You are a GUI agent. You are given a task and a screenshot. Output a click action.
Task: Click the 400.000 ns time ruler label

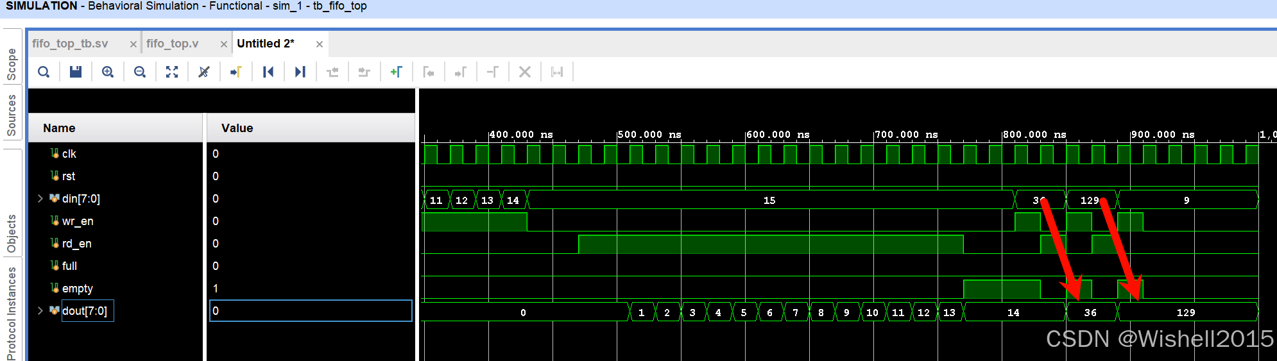521,135
